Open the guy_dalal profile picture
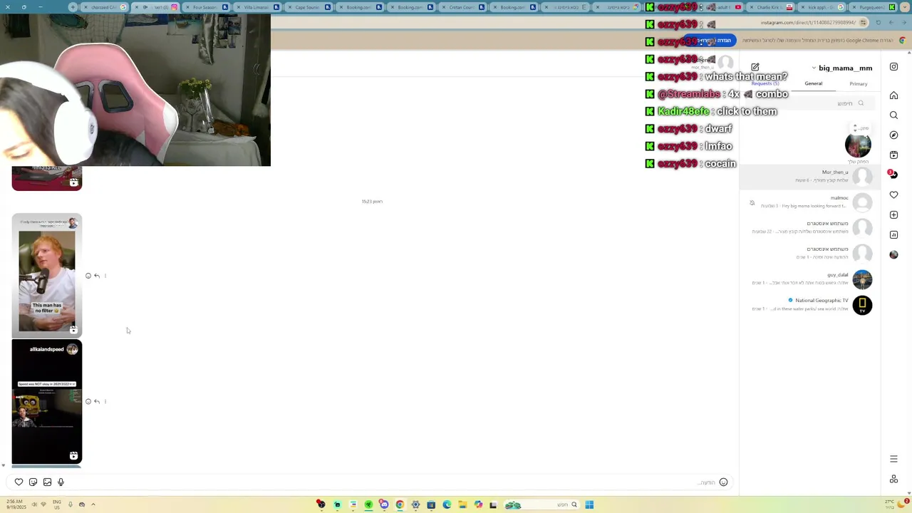The image size is (912, 513). pos(862,279)
